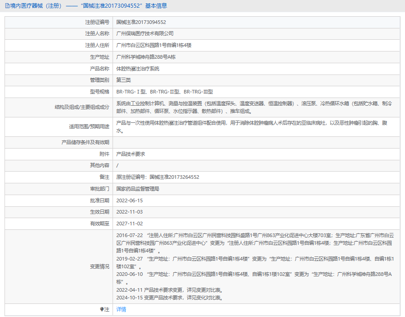The width and height of the screenshot is (405, 317).
Task: Click the structure composition description text
Action: [254, 107]
